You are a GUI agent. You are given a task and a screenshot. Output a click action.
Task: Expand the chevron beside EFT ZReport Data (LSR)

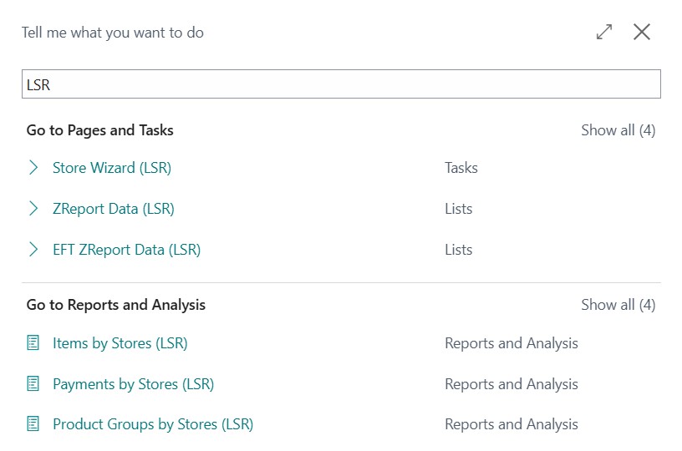coord(33,250)
